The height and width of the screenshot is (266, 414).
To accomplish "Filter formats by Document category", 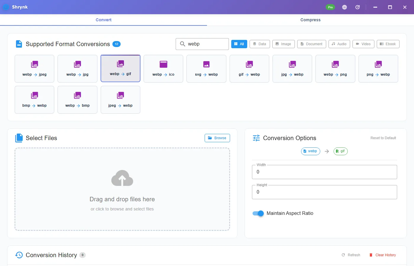I will point(312,44).
